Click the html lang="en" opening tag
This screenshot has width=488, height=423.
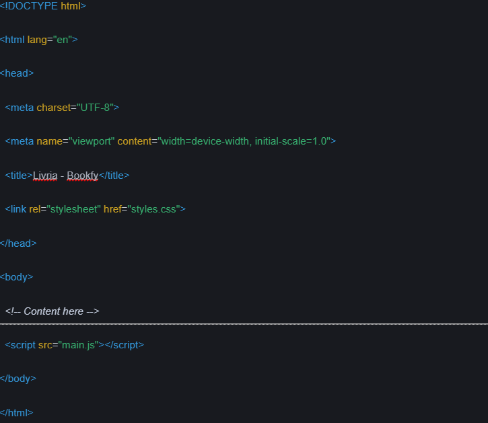(39, 40)
